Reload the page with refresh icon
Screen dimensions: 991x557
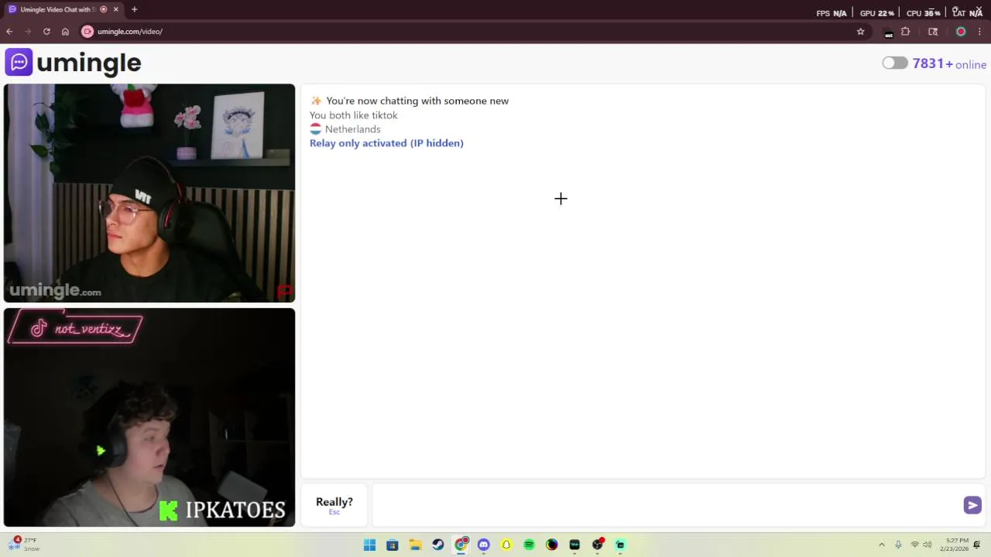click(46, 32)
